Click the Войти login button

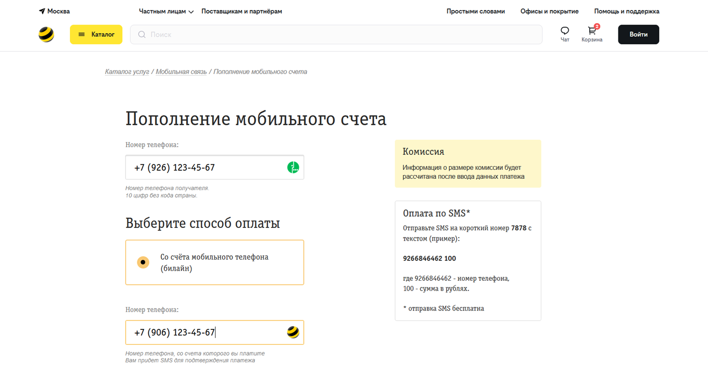click(x=639, y=34)
